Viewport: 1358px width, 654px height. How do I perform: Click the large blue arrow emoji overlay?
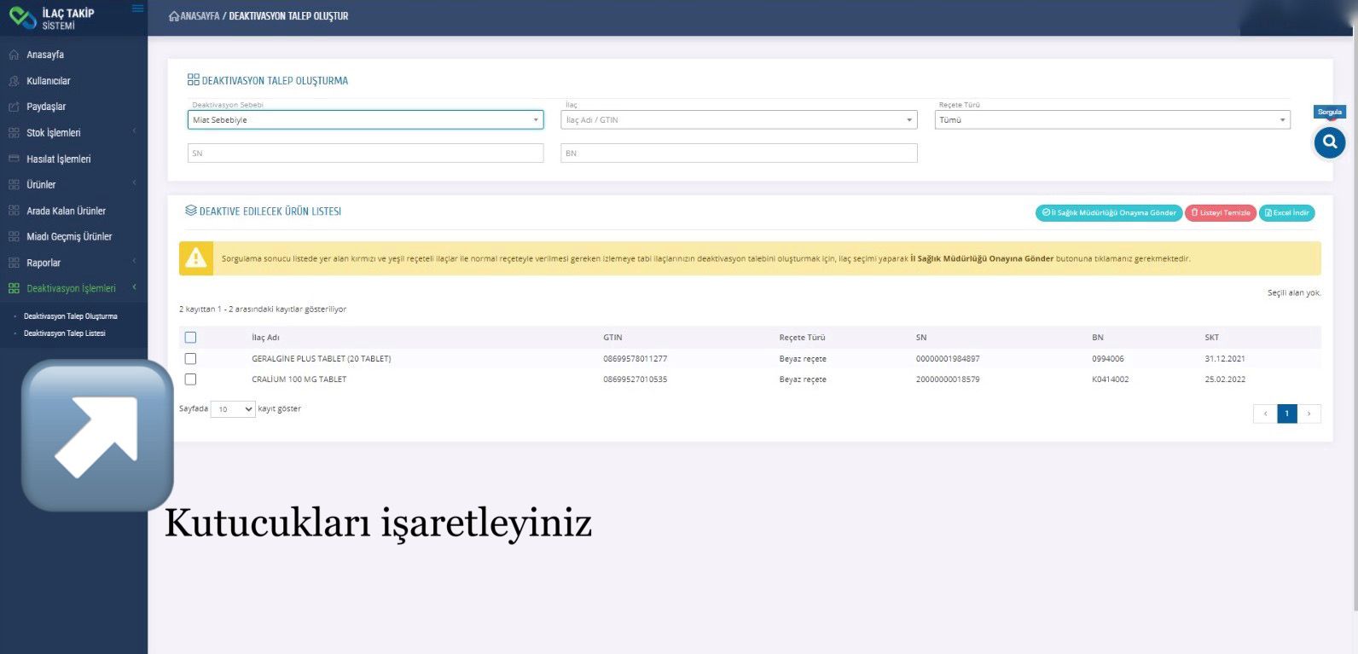pyautogui.click(x=97, y=436)
